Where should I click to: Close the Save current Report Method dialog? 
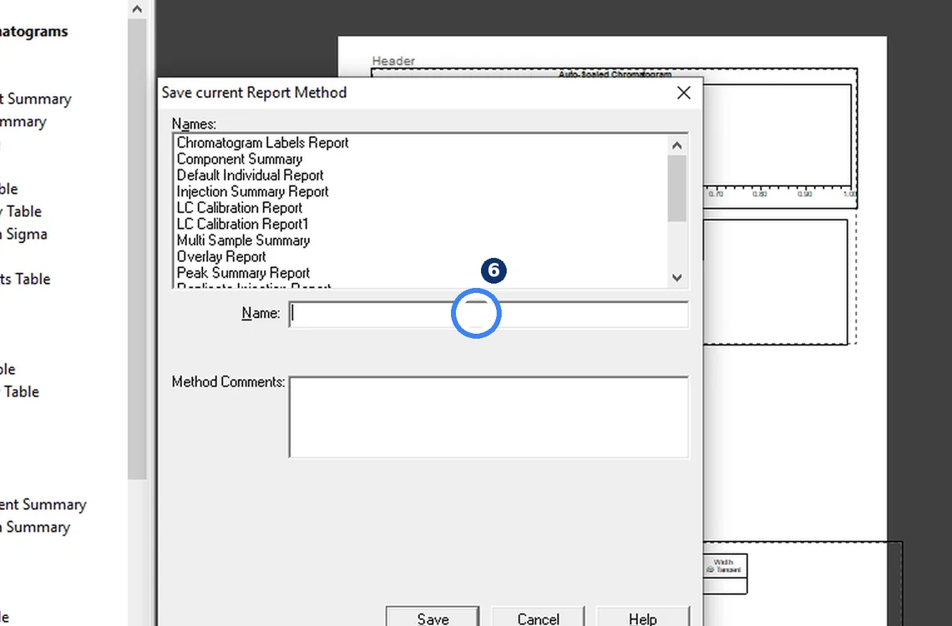click(684, 93)
